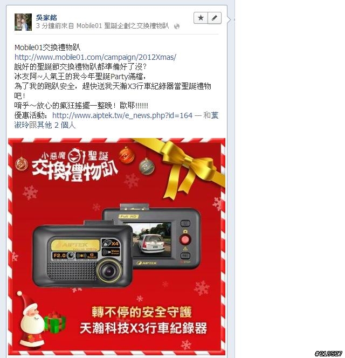This screenshot has height=358, width=345.
Task: Show the 其他 2 個人 tagged list
Action: point(60,125)
